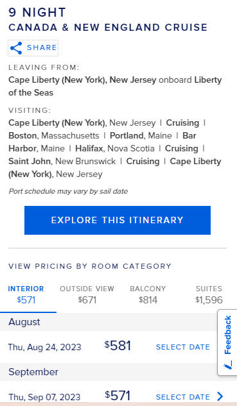Click the share icon
The height and width of the screenshot is (406, 237).
pyautogui.click(x=16, y=48)
